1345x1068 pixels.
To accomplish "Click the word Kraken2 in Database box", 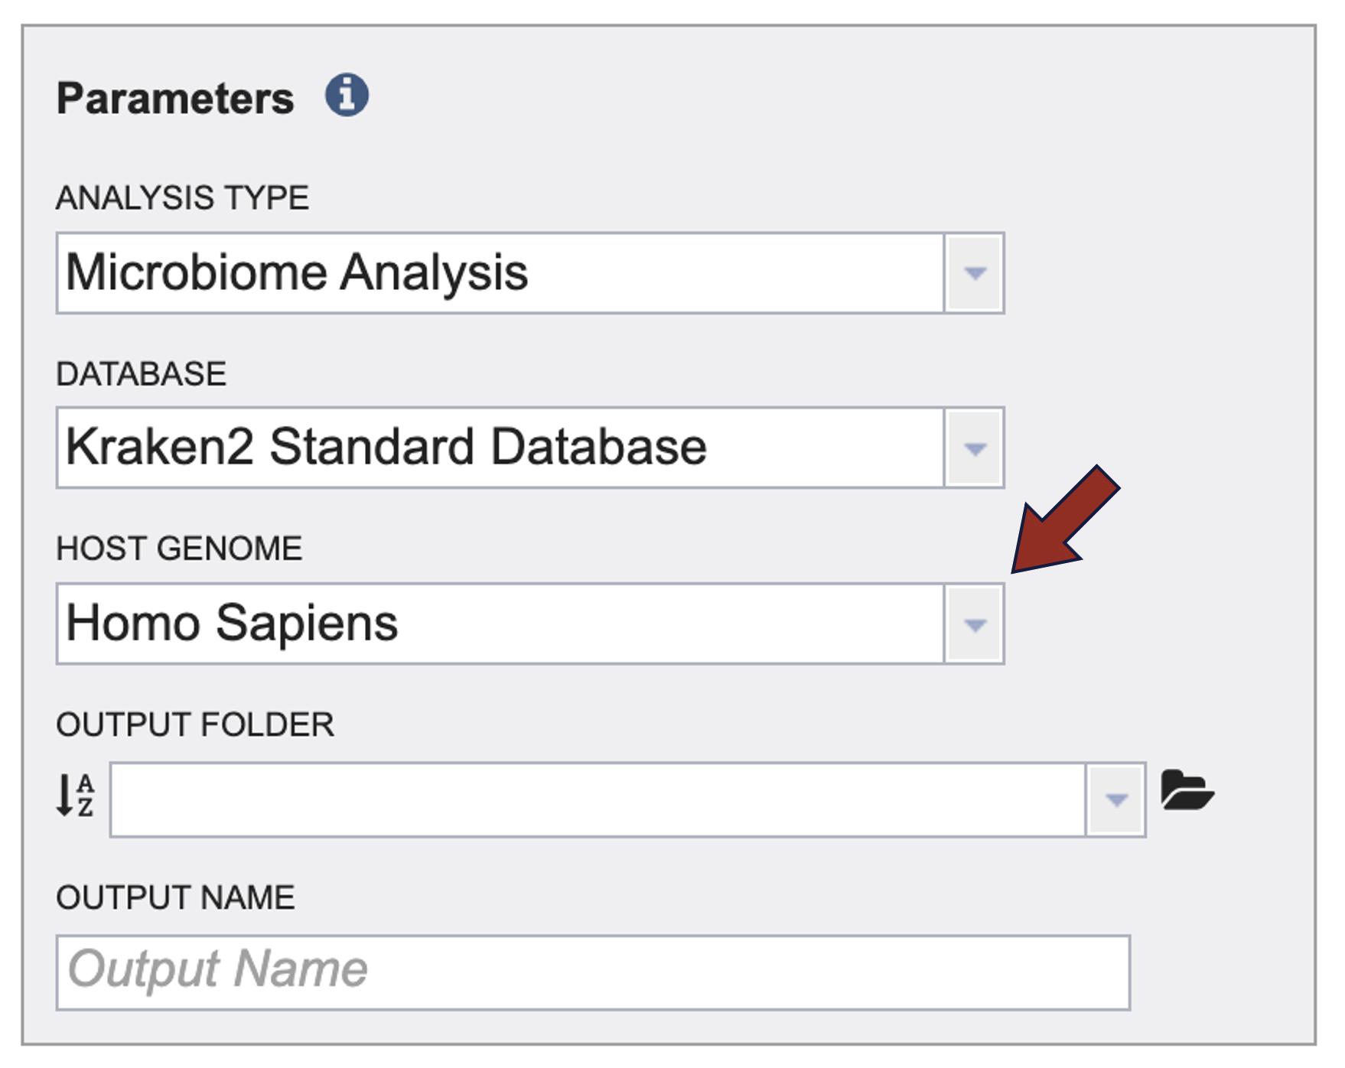I will click(159, 447).
